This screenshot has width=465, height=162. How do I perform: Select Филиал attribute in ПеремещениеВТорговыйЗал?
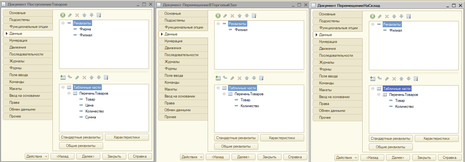tap(241, 30)
